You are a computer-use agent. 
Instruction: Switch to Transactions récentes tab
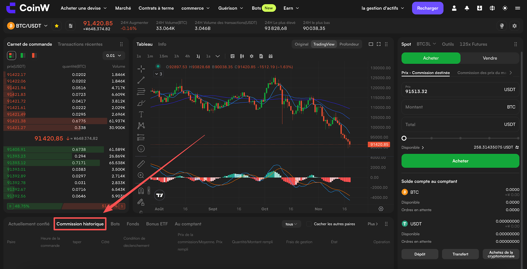[80, 44]
